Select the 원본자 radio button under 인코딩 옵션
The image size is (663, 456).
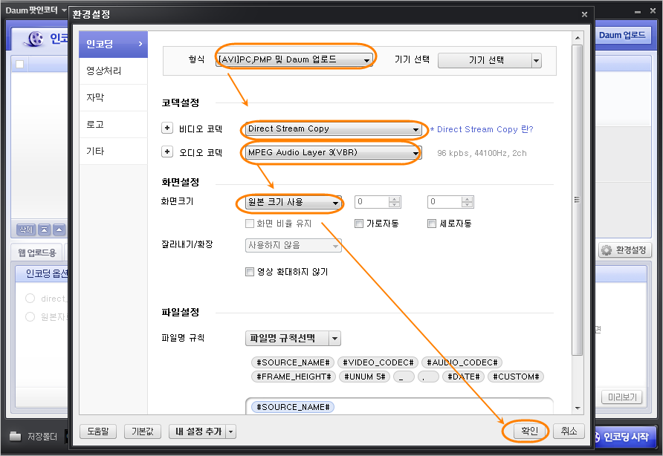[x=30, y=316]
